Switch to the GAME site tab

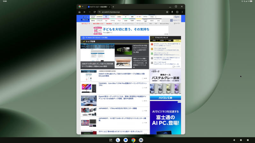pyautogui.click(x=126, y=21)
